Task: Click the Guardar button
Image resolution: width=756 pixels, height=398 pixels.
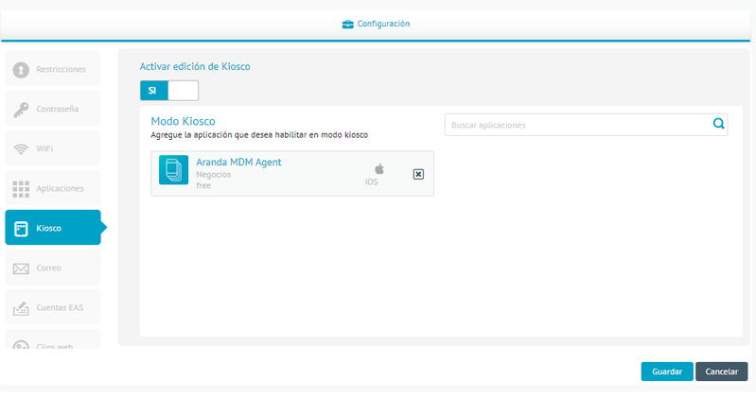Action: coord(667,372)
